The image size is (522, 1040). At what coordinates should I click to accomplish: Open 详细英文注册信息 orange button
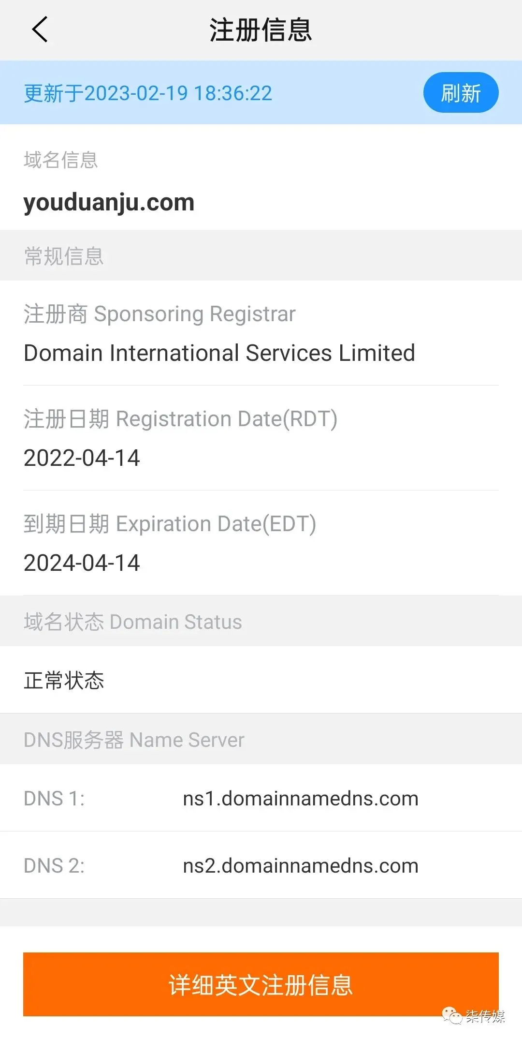coord(261,984)
